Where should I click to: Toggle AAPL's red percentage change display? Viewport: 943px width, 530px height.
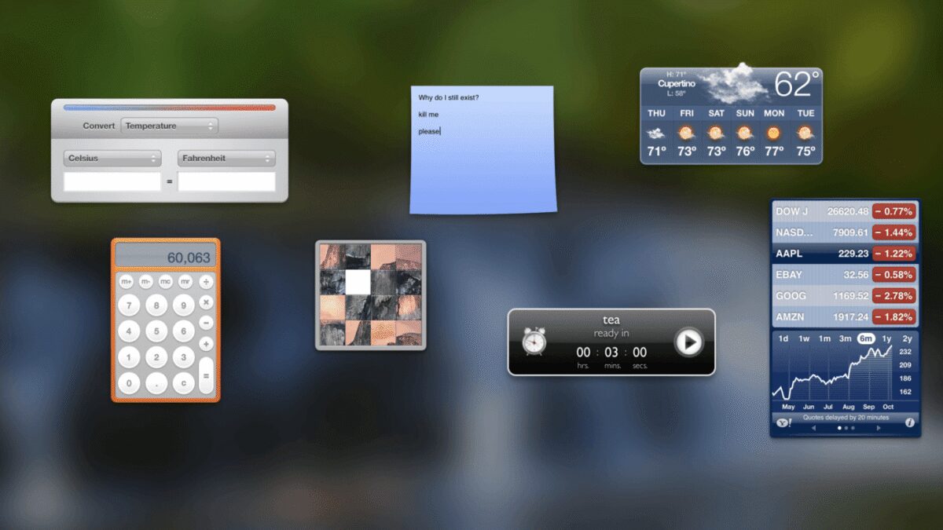click(x=896, y=254)
